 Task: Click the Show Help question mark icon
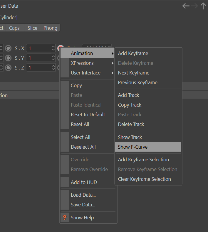65,218
